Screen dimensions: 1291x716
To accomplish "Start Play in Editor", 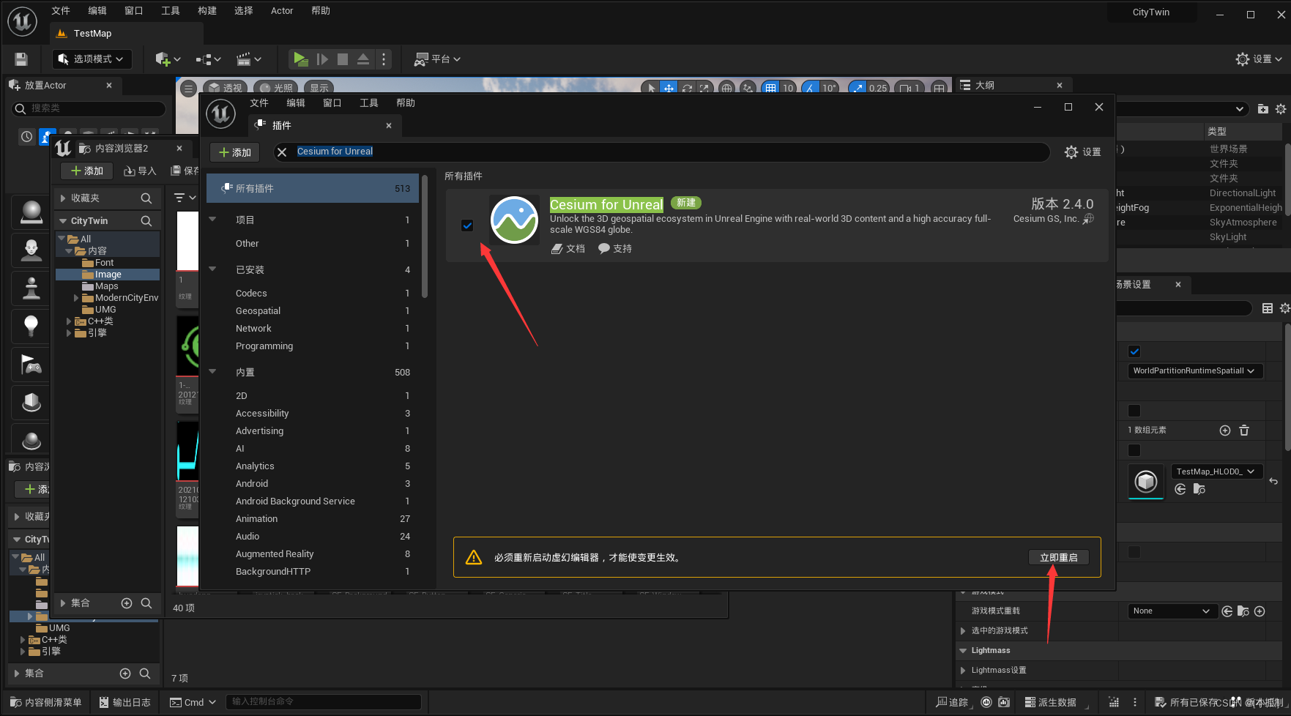I will [x=300, y=59].
